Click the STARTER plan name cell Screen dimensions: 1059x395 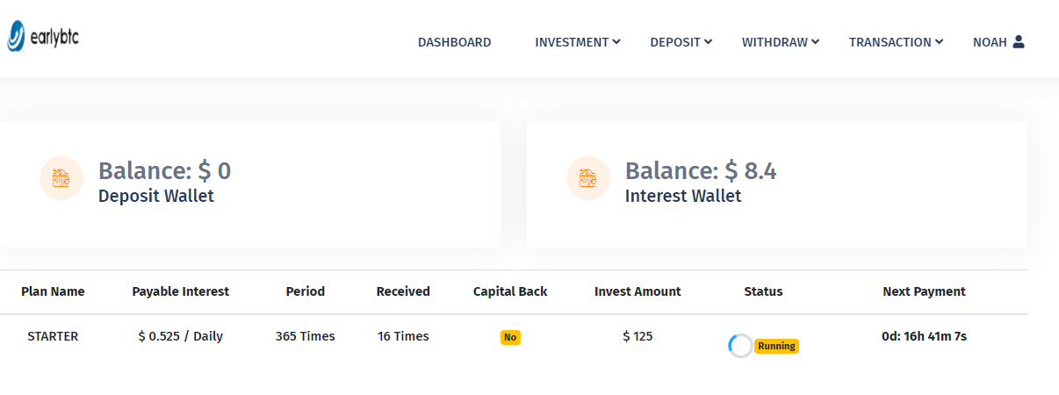[53, 336]
